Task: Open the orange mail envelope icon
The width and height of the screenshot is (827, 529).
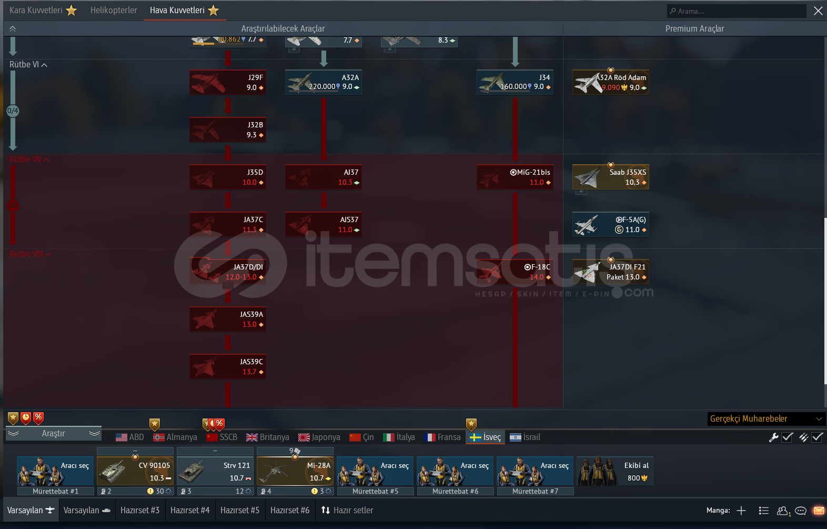Action: coord(819,510)
